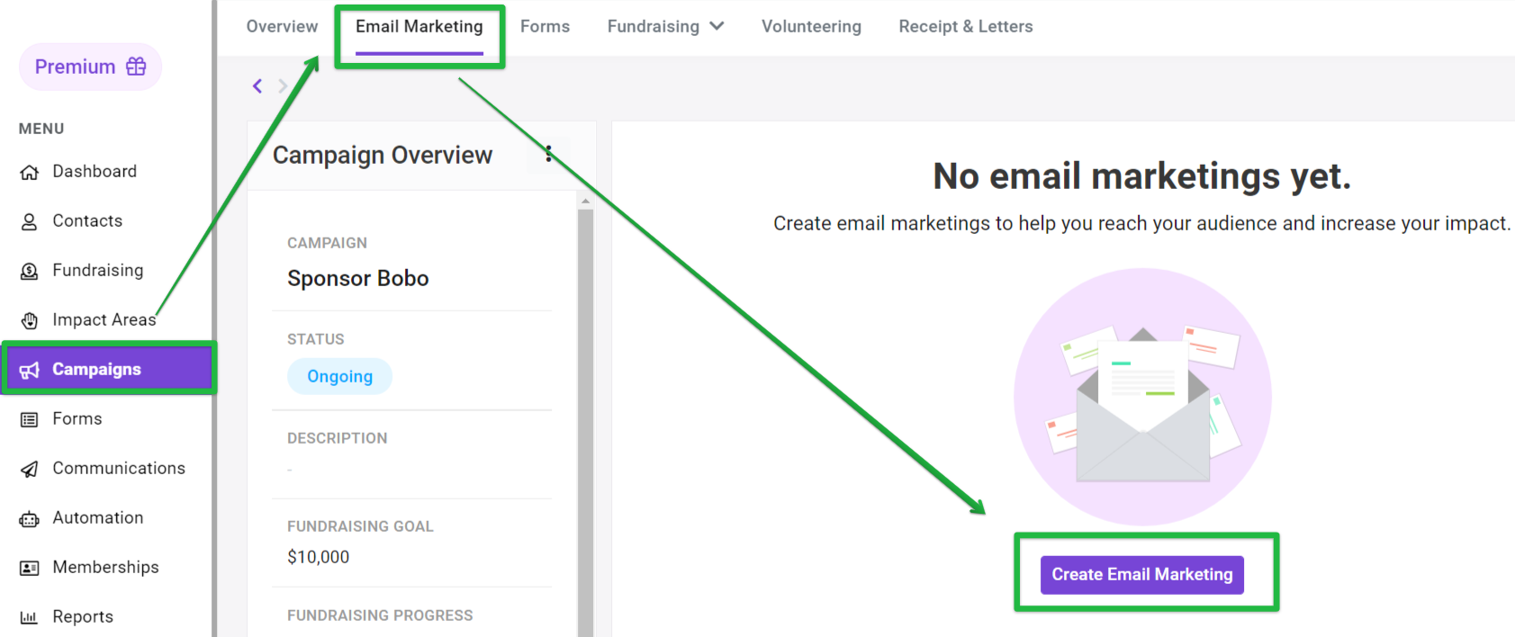Go forward with the right chevron

(283, 85)
